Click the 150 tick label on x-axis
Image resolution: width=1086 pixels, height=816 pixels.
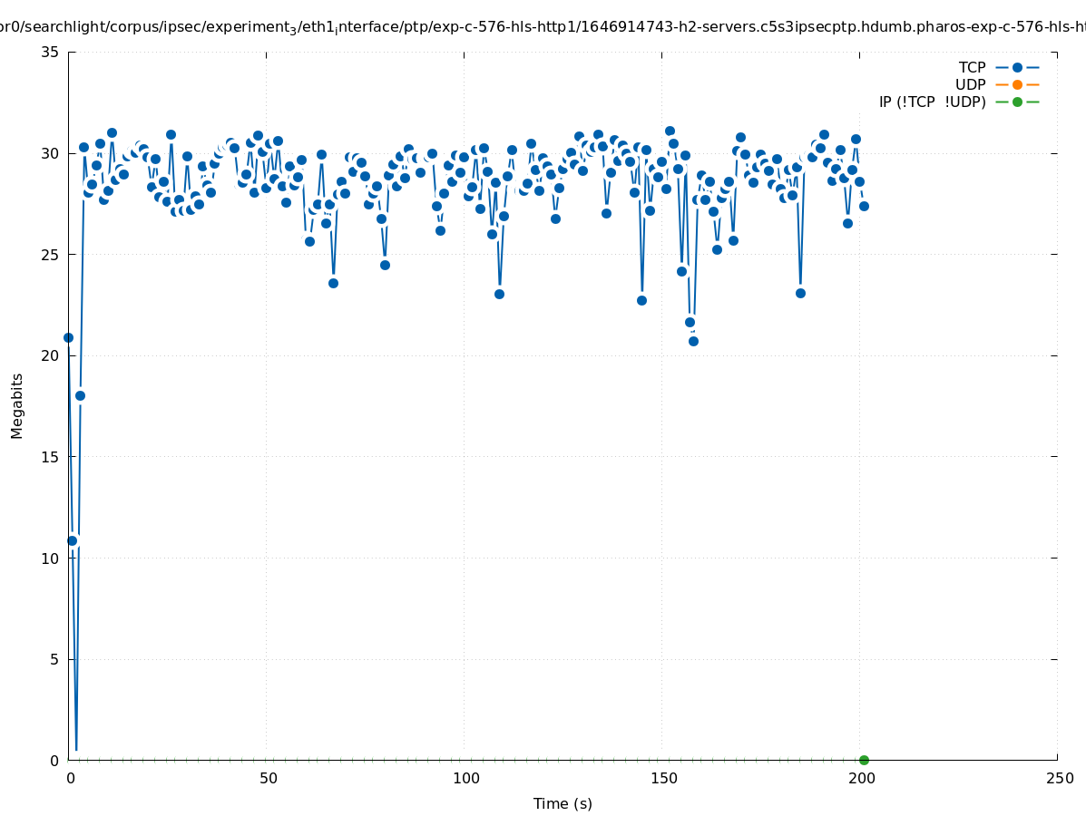point(663,778)
